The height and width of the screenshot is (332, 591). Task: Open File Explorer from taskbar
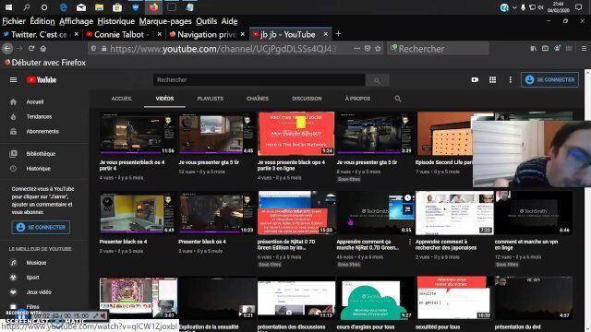point(99,7)
